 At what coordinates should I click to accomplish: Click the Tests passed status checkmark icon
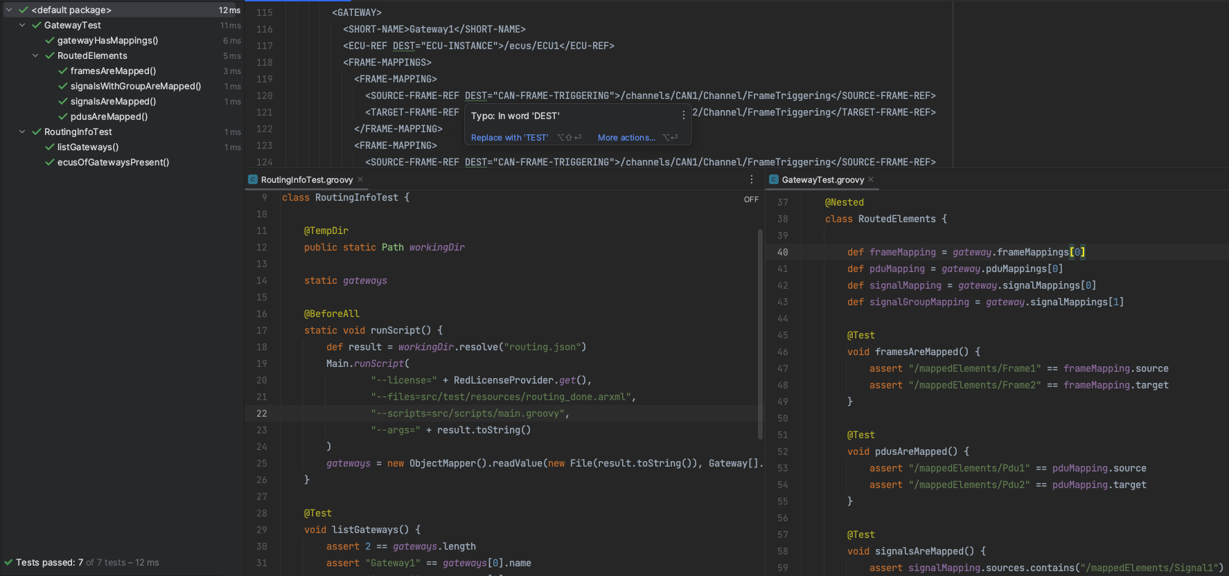pos(8,562)
